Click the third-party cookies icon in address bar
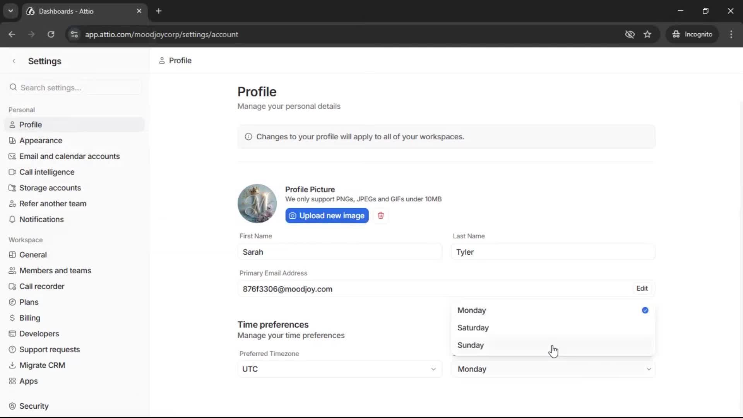Screen dimensions: 743x418 (x=630, y=34)
